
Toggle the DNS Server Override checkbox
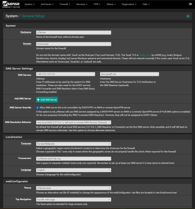37,108
